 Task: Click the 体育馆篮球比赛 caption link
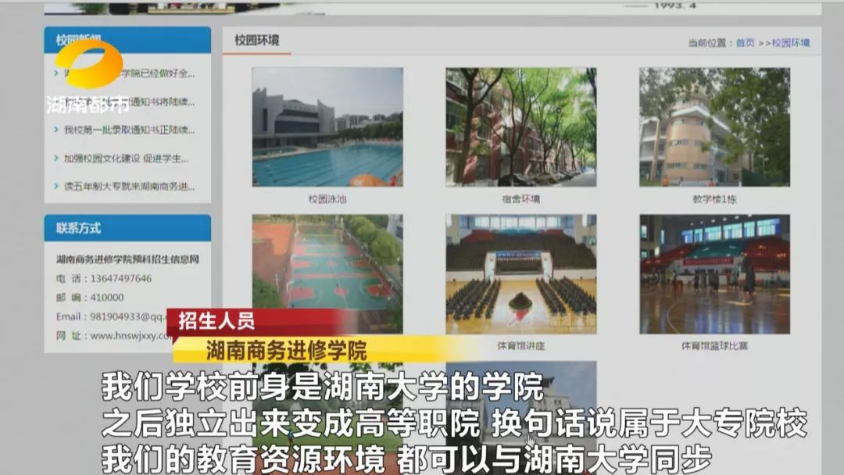pyautogui.click(x=715, y=346)
